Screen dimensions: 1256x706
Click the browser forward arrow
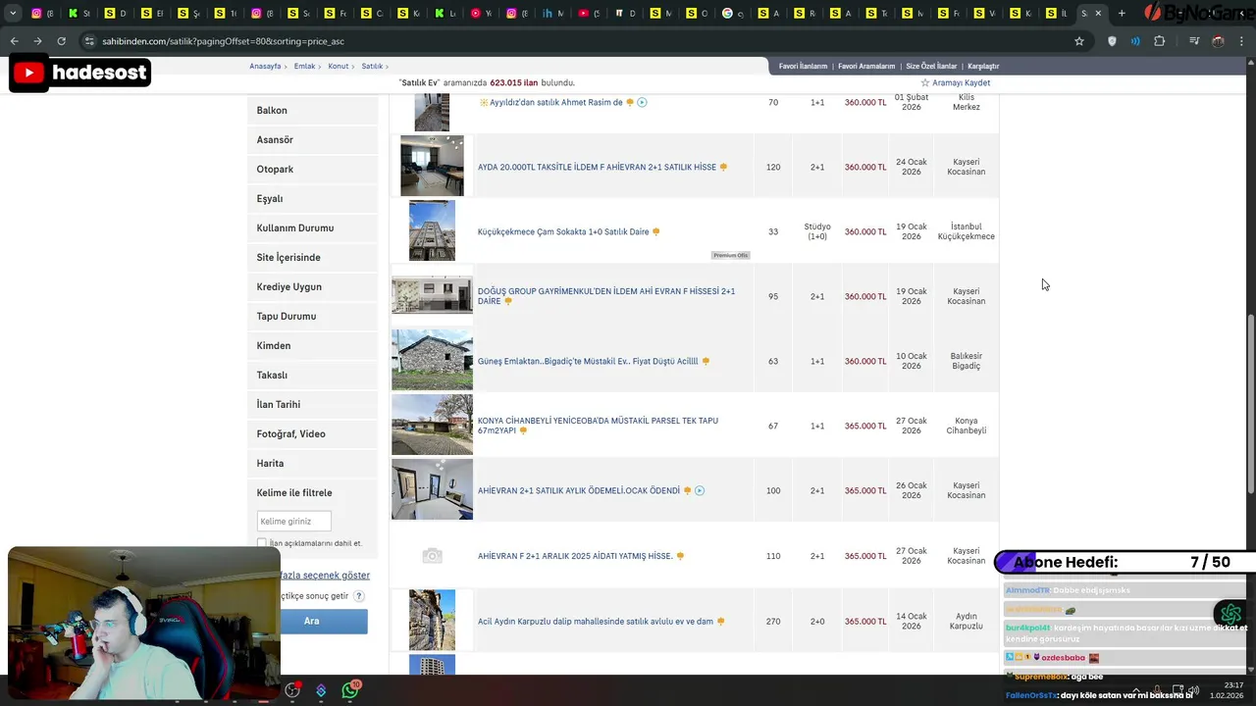(37, 41)
